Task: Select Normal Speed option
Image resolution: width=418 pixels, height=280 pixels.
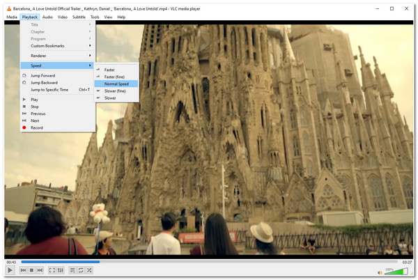Action: pyautogui.click(x=116, y=84)
